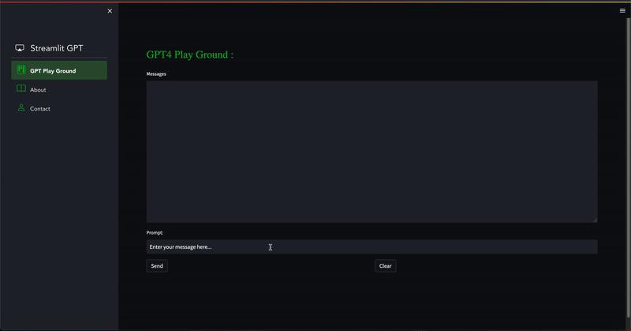
Task: Click the screen icon beside Streamlit GPT
Action: coord(19,48)
